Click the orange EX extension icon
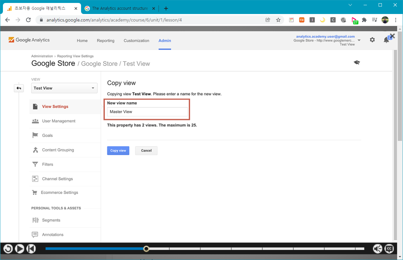This screenshot has width=403, height=260. [x=302, y=20]
